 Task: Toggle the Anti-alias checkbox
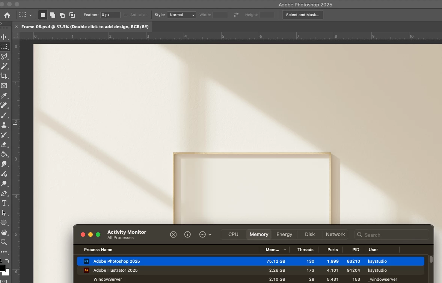125,15
